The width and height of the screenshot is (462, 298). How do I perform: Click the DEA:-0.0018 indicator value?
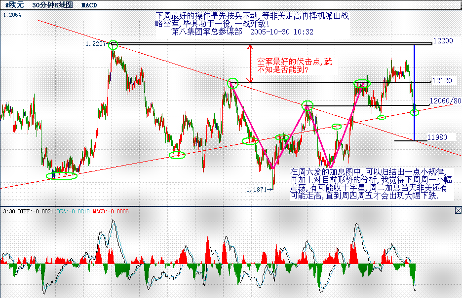(x=74, y=211)
